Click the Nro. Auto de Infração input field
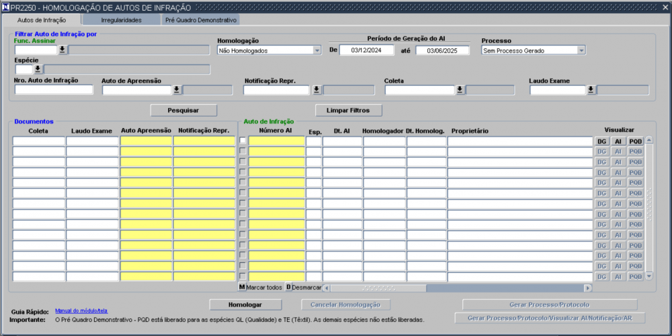 pos(54,89)
